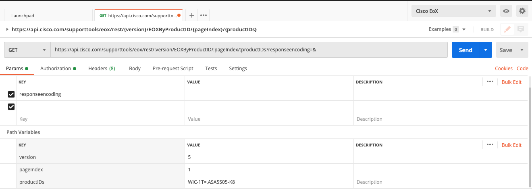
Task: Click the request URL input field
Action: [x=249, y=50]
